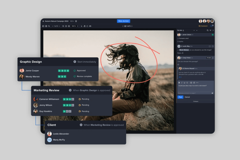The height and width of the screenshot is (160, 240).
Task: Cancel the reply
Action: point(187,97)
